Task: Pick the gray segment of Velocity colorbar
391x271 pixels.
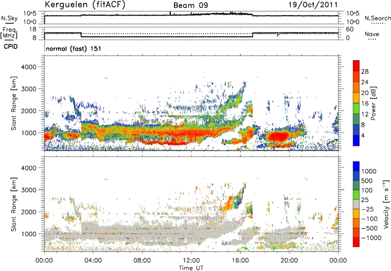Action: click(356, 204)
